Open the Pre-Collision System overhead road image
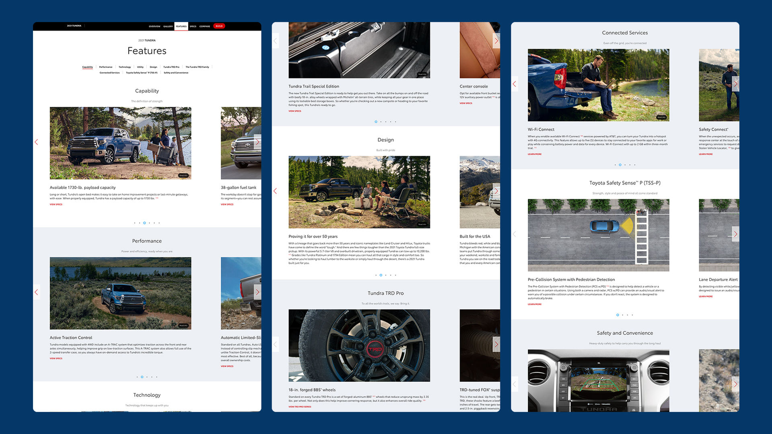 coord(599,235)
